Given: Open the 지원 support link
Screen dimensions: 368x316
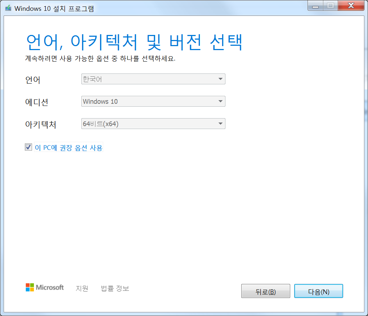Looking at the screenshot, I should tap(82, 288).
